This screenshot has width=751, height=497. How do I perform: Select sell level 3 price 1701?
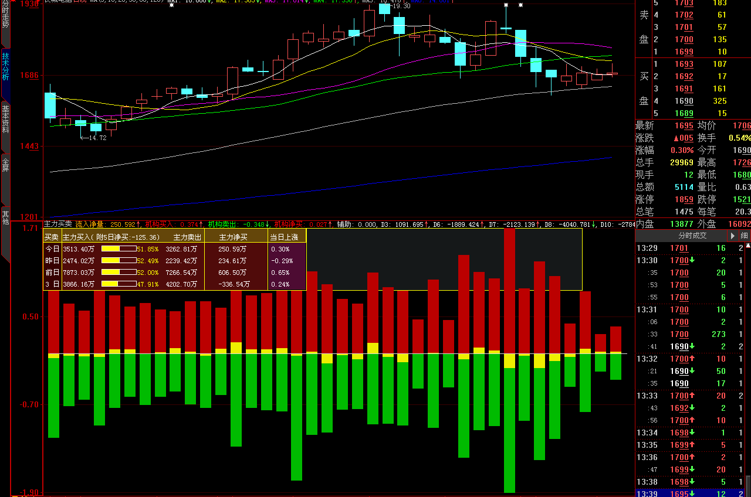[x=684, y=27]
